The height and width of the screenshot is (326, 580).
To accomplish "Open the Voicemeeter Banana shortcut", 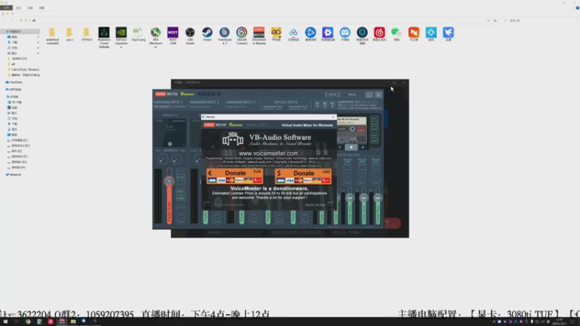I will click(x=259, y=35).
